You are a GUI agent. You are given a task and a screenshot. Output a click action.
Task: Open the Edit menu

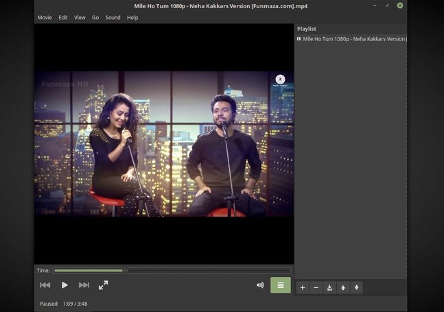tap(63, 18)
